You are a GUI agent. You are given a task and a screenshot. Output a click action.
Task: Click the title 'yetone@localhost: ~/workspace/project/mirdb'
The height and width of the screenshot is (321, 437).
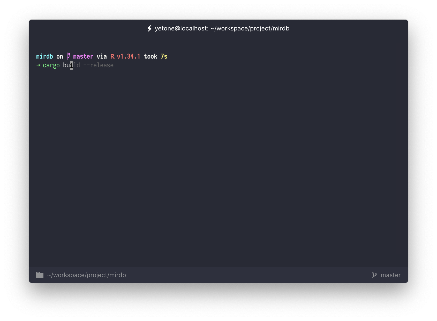222,28
